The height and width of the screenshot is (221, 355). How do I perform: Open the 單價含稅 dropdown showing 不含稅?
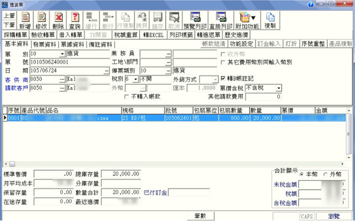pyautogui.click(x=278, y=88)
